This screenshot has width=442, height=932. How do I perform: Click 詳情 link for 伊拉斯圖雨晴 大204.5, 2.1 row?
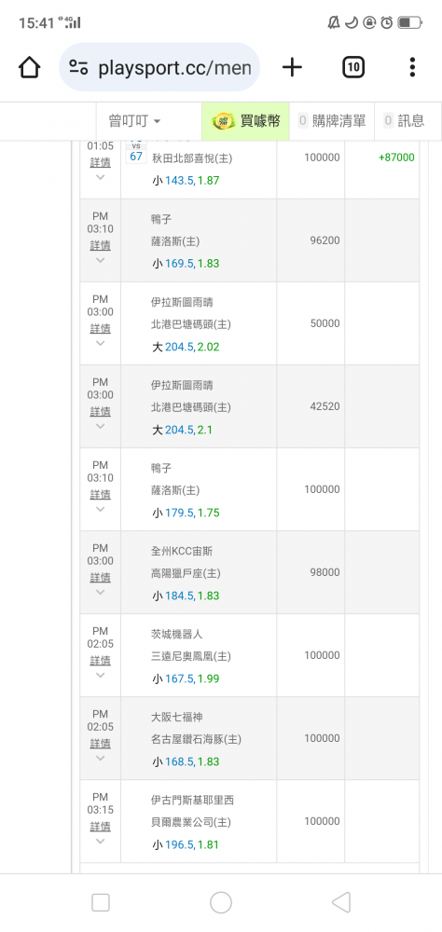pyautogui.click(x=100, y=411)
